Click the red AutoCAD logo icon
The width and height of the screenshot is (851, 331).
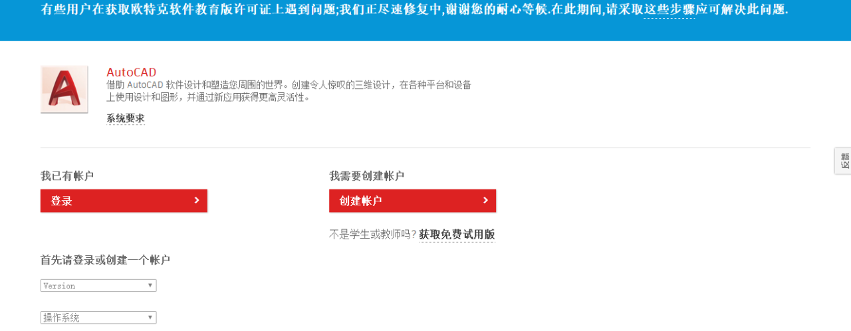coord(64,89)
